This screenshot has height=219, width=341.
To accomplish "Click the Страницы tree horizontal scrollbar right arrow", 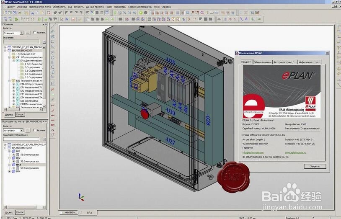I will [x=41, y=109].
